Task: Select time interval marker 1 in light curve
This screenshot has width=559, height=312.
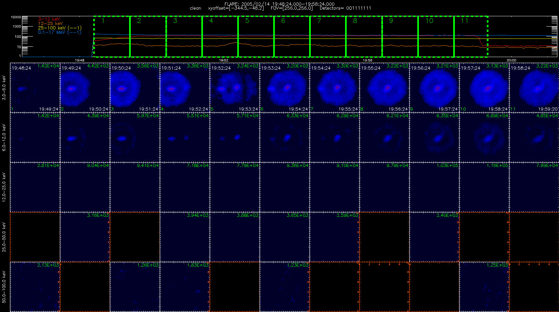Action: pos(103,21)
